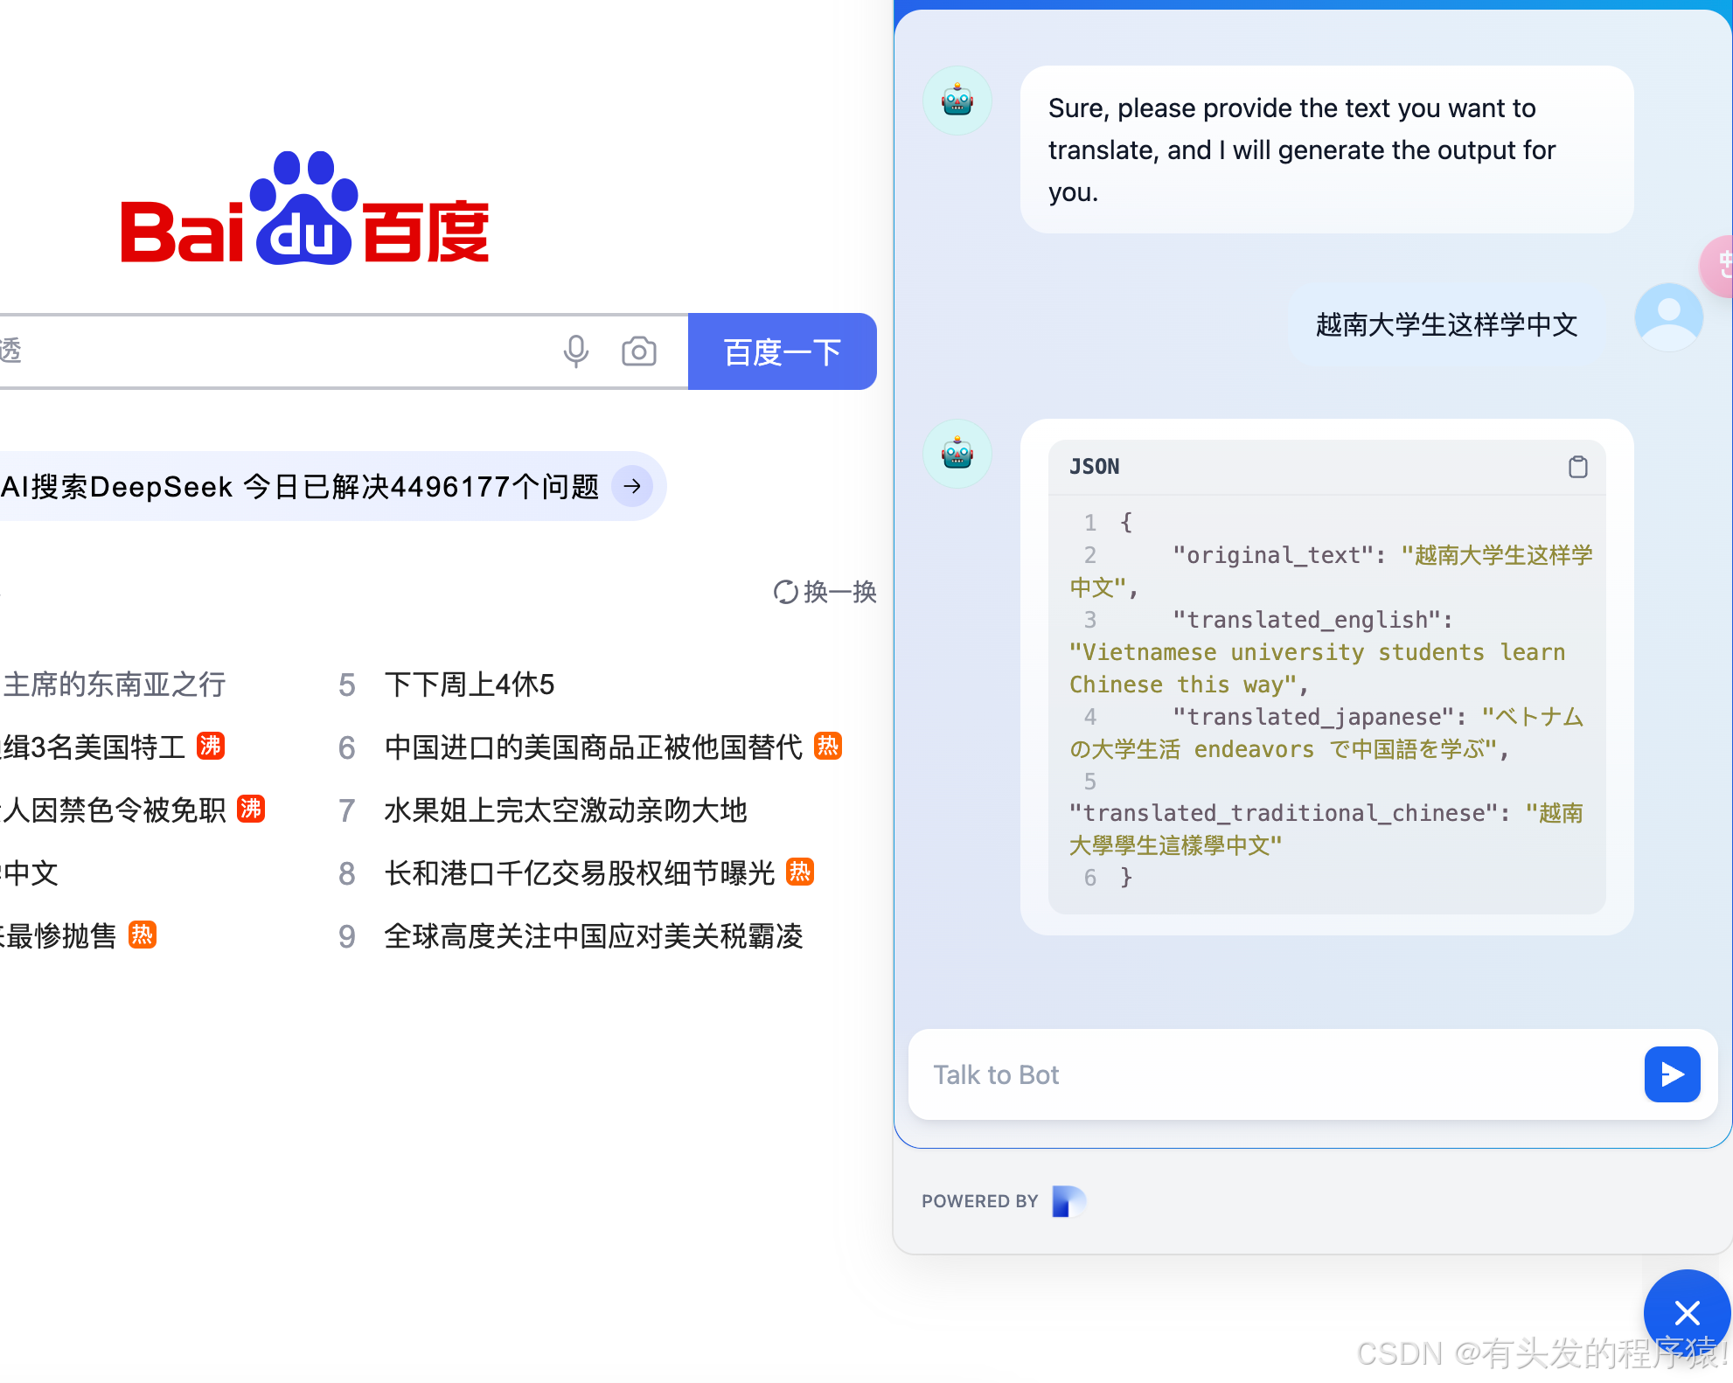
Task: Close the chat widget with the X button
Action: (1686, 1311)
